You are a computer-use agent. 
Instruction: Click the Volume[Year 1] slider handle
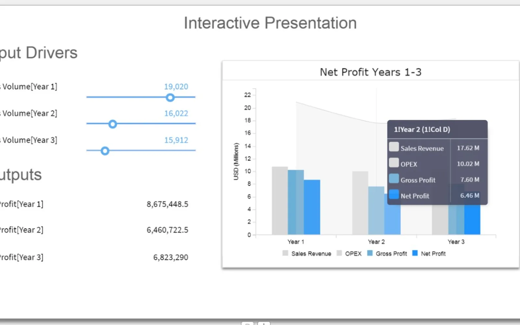click(x=170, y=97)
